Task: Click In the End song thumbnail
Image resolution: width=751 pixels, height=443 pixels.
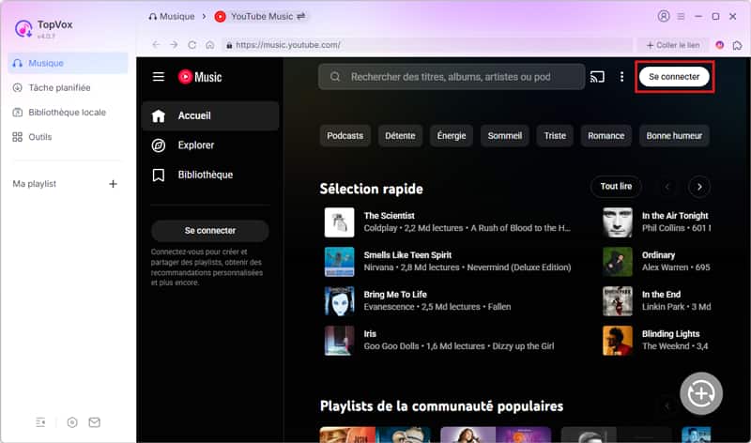Action: point(618,300)
